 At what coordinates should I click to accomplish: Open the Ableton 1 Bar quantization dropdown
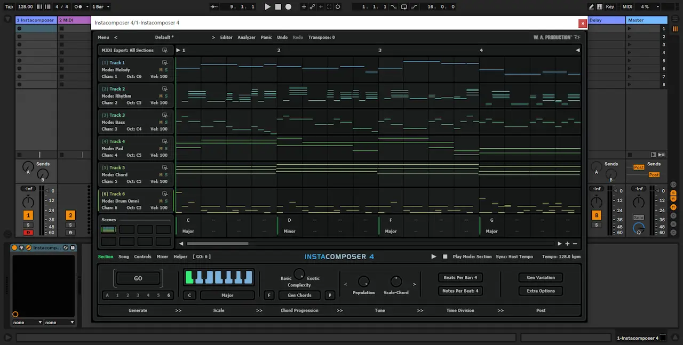101,7
